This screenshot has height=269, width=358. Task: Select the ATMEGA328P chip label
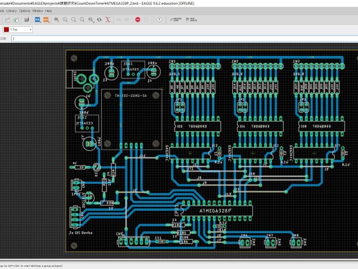pos(215,211)
